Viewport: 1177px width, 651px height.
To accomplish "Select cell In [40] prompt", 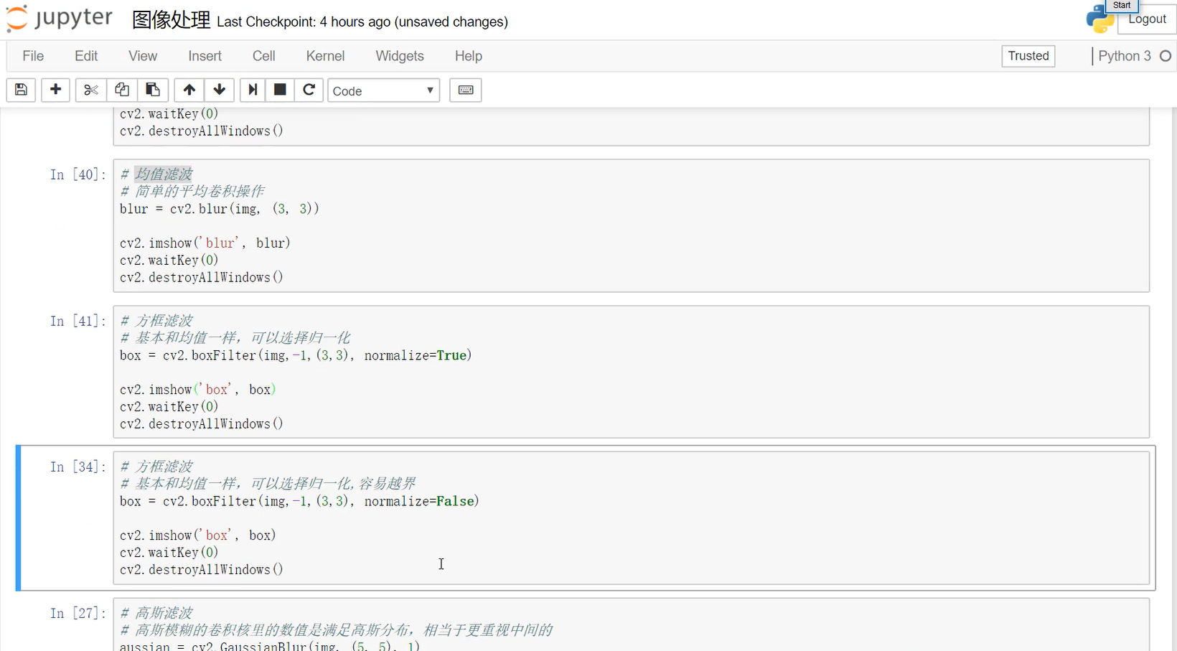I will coord(78,174).
